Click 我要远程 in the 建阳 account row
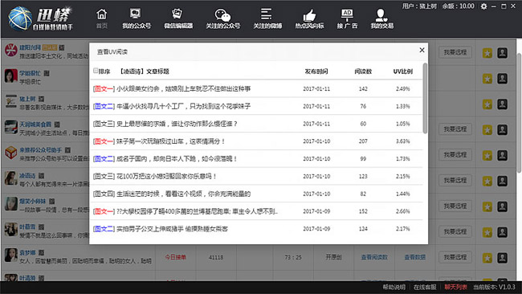This screenshot has height=294, width=522. pyautogui.click(x=455, y=52)
